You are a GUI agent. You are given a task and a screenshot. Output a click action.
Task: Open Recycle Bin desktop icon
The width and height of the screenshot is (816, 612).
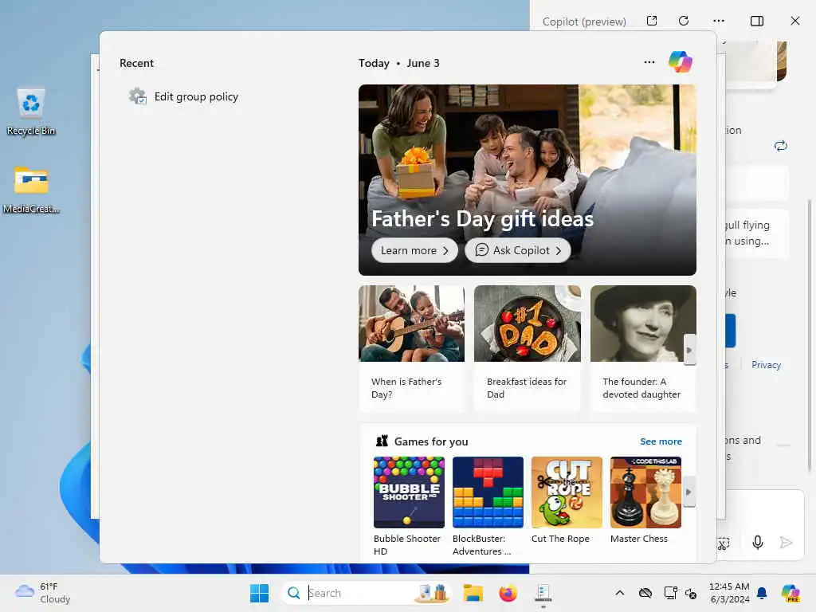(31, 112)
